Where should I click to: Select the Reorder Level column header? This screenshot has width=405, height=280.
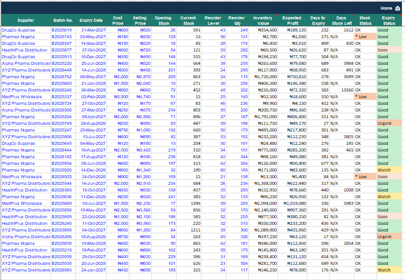coord(213,21)
